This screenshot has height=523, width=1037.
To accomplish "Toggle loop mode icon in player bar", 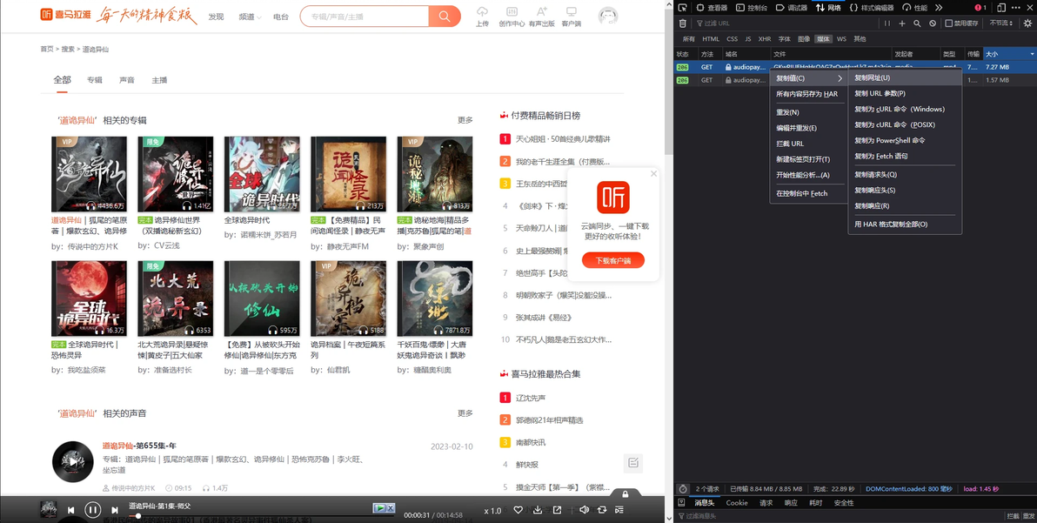I will click(602, 510).
